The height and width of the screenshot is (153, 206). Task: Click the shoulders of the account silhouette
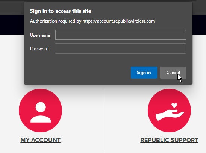coord(41,119)
